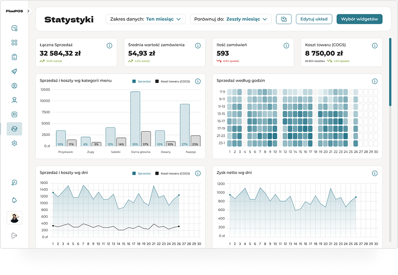The image size is (398, 275).
Task: Click the notifications bell icon
Action: (14, 199)
